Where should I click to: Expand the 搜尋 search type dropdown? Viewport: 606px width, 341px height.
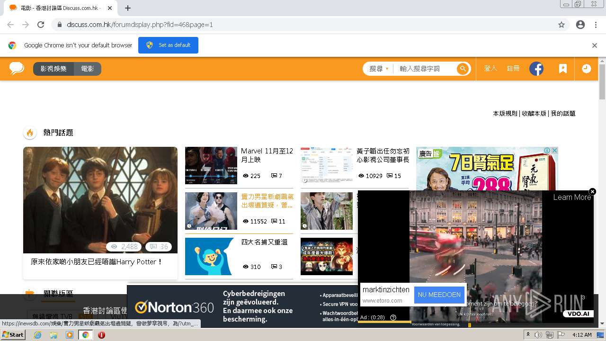pyautogui.click(x=379, y=69)
